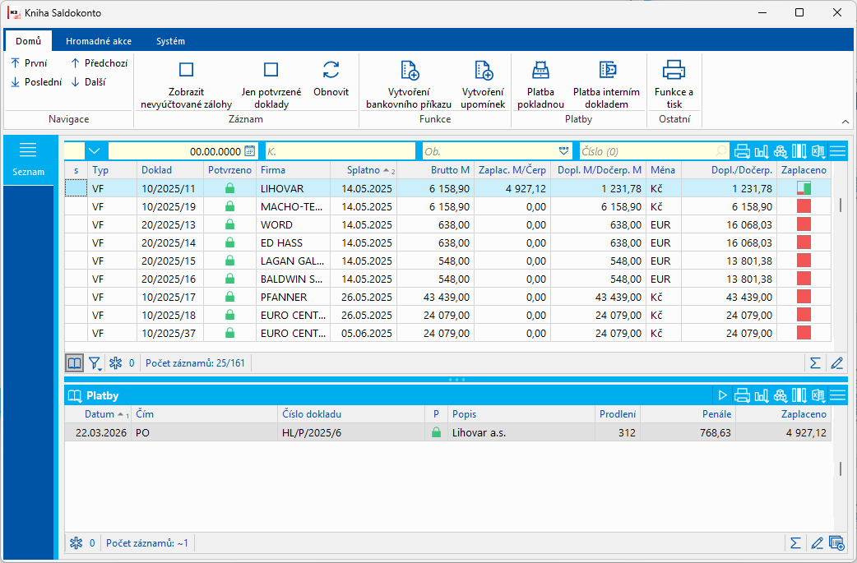Click red Zaplaceno indicator for WORD row
The image size is (857, 563).
point(804,224)
